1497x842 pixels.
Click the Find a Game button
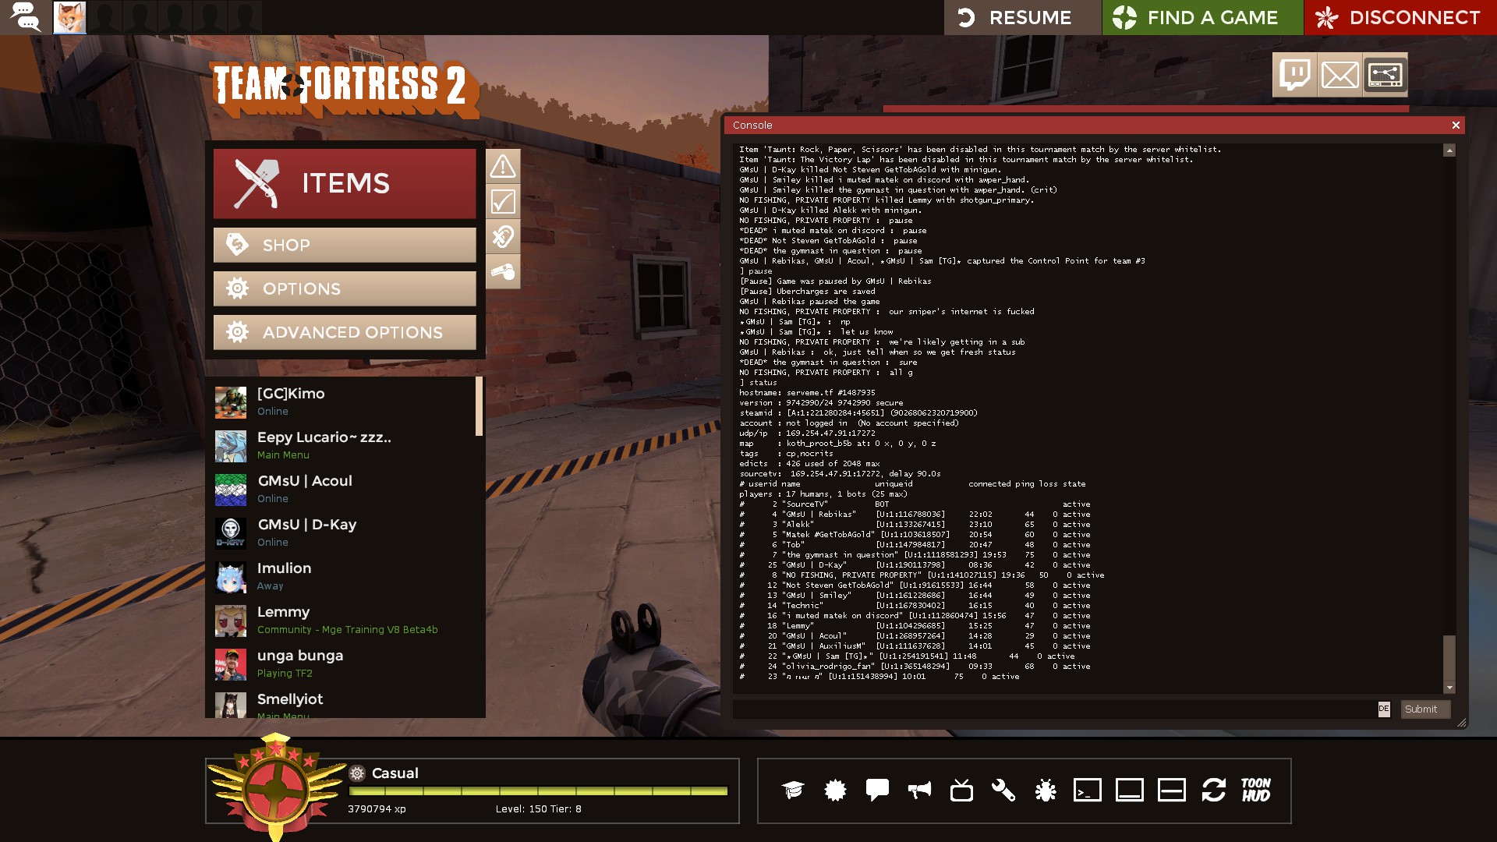pyautogui.click(x=1202, y=17)
